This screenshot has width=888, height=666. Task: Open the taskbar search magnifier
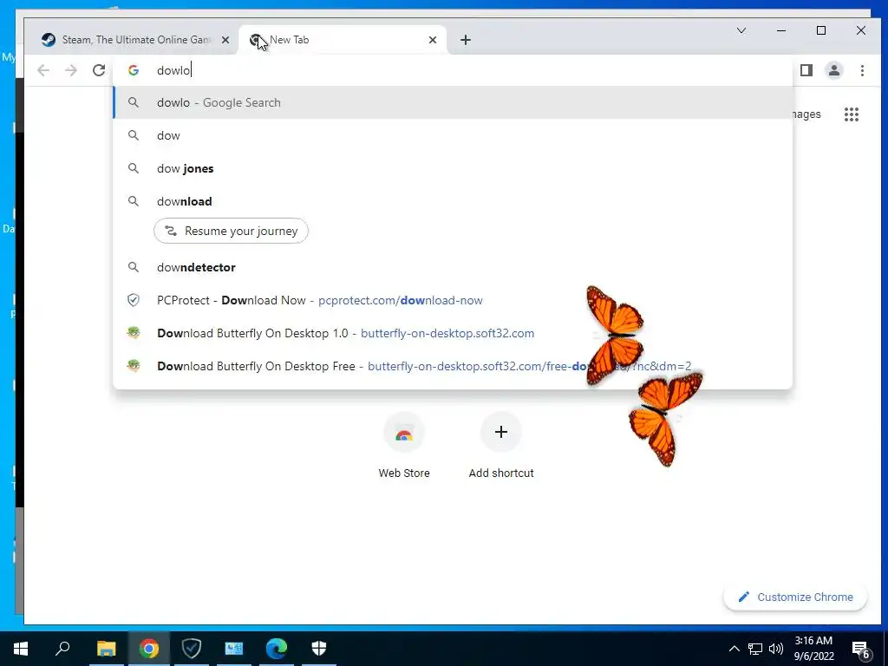pyautogui.click(x=62, y=649)
